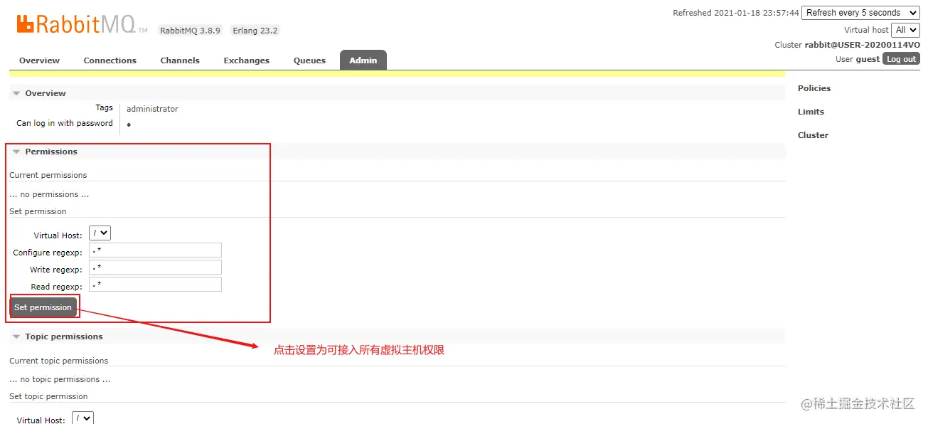Go to the Channels tab
The height and width of the screenshot is (424, 928).
pos(180,60)
